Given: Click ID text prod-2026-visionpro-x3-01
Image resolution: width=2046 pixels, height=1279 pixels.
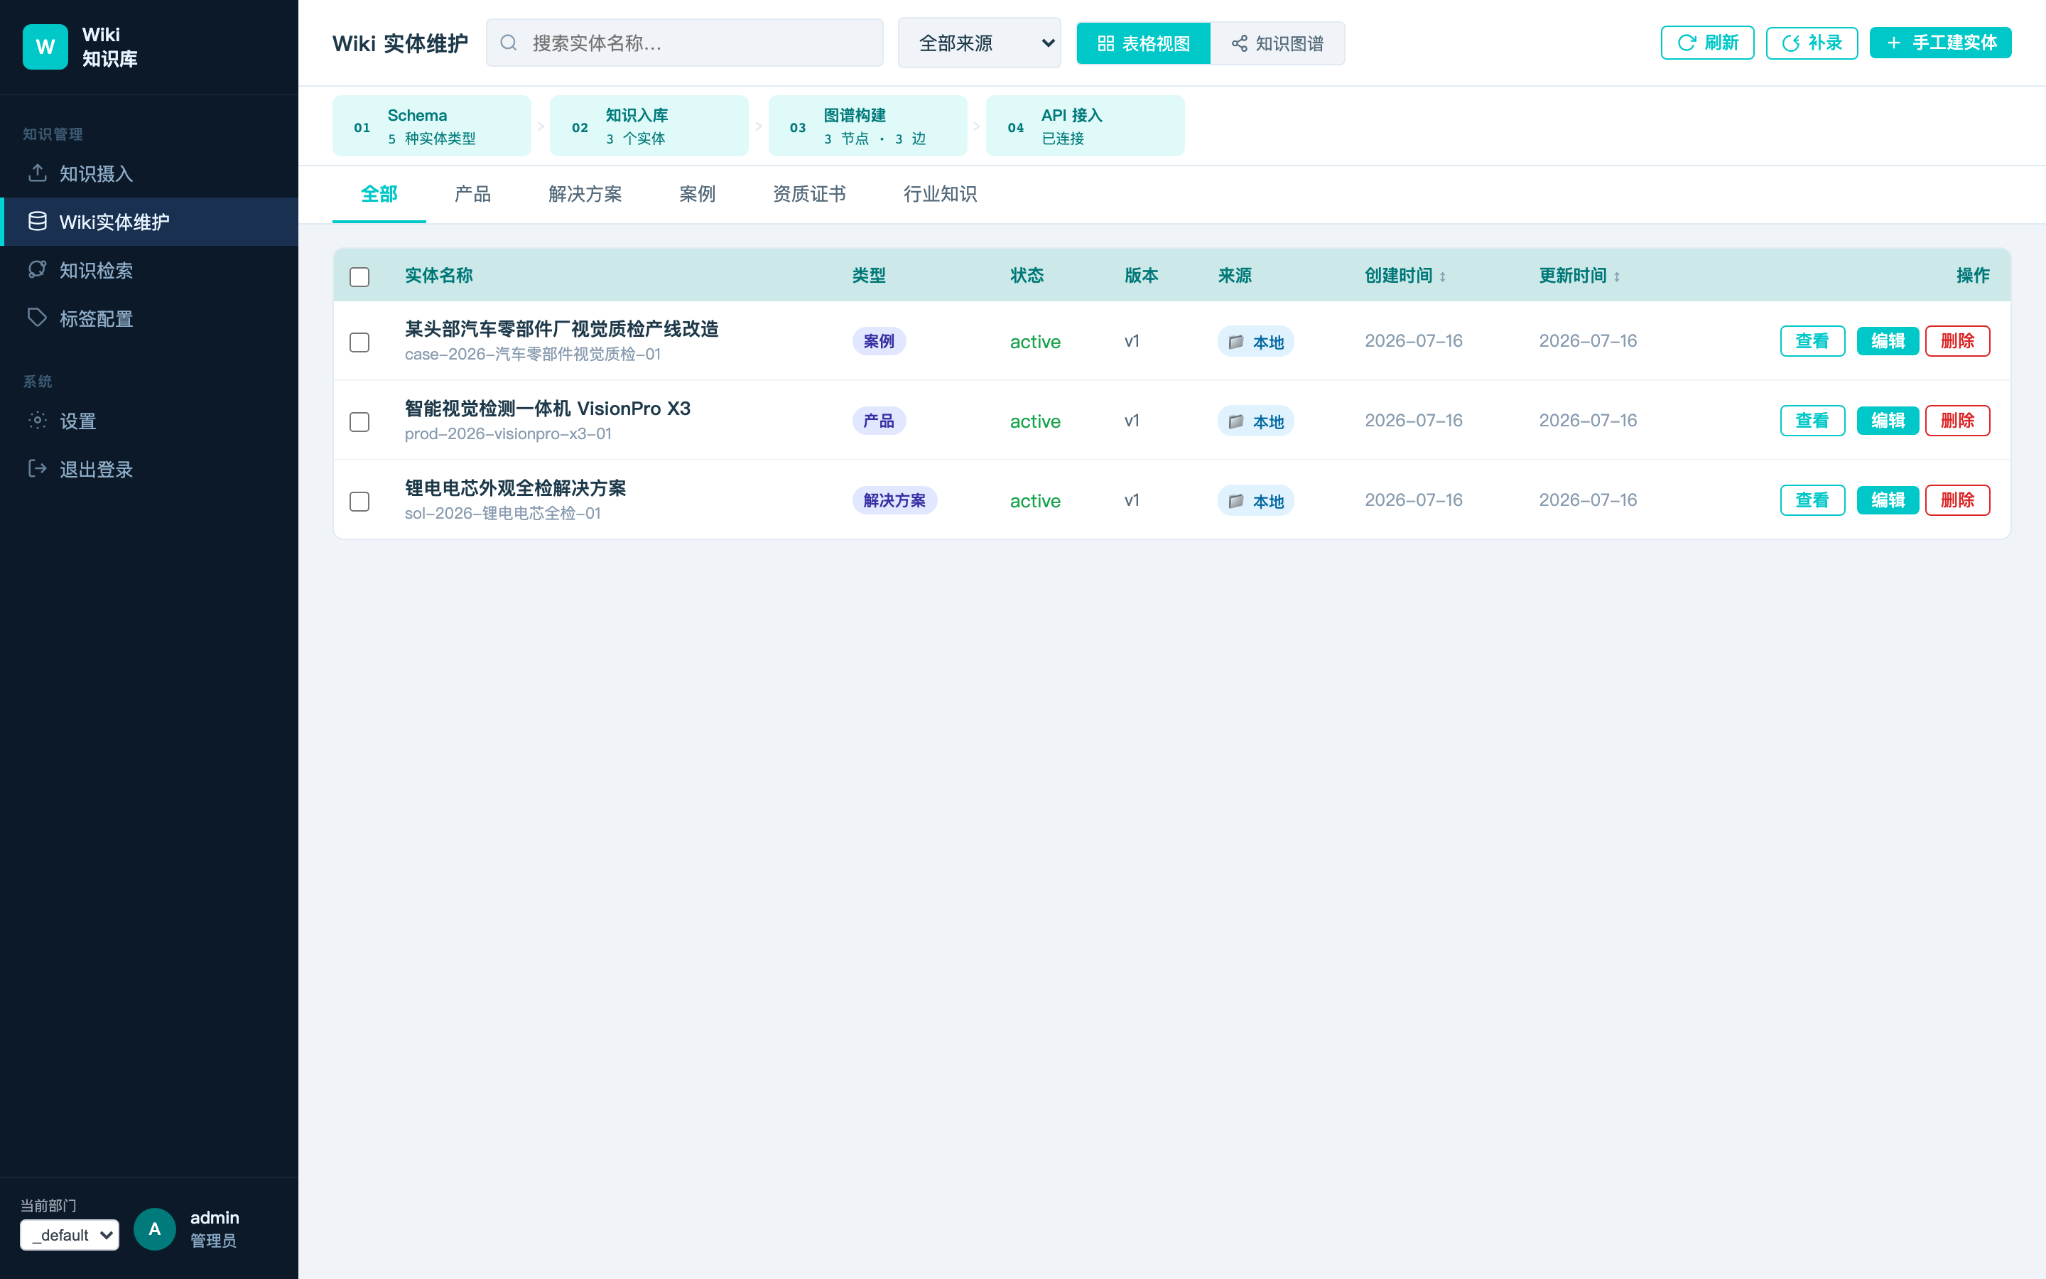Looking at the screenshot, I should pyautogui.click(x=508, y=434).
